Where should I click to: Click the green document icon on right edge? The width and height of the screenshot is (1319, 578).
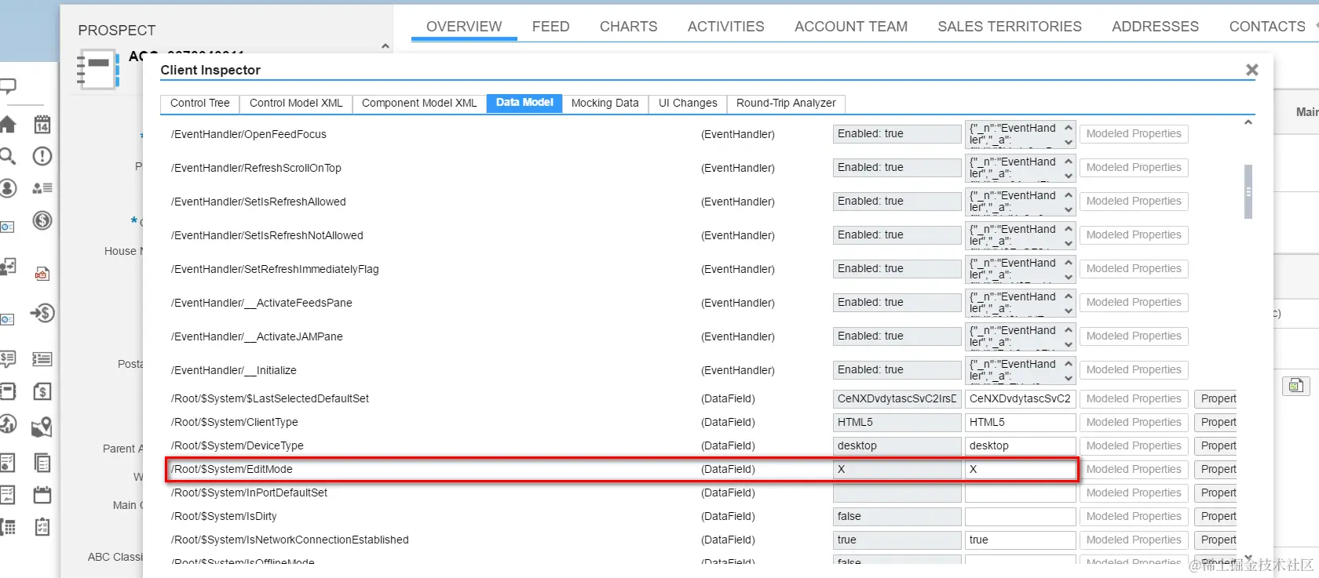1295,385
